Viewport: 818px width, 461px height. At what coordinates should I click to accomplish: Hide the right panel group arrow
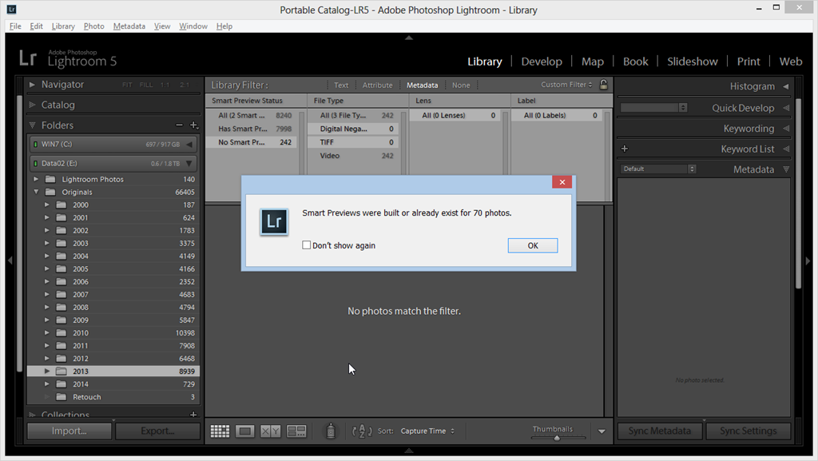[808, 260]
